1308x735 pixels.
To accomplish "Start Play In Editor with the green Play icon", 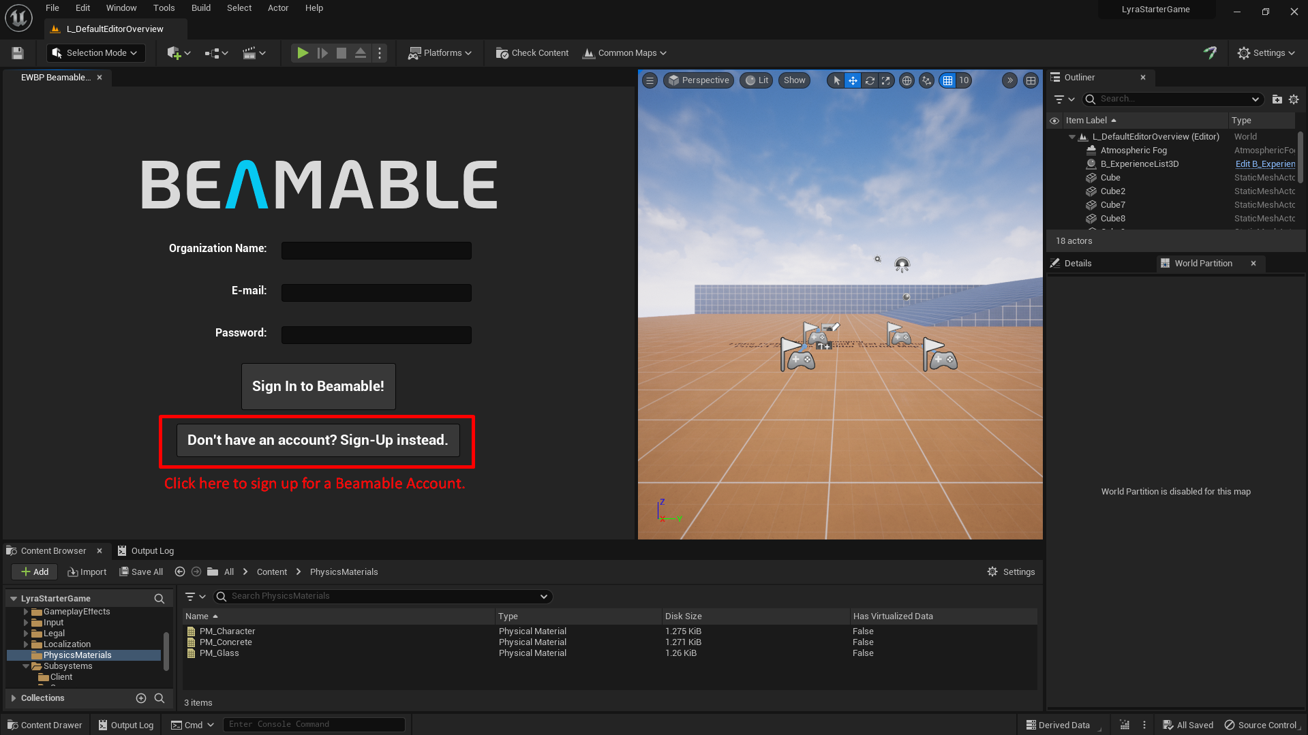I will click(302, 52).
